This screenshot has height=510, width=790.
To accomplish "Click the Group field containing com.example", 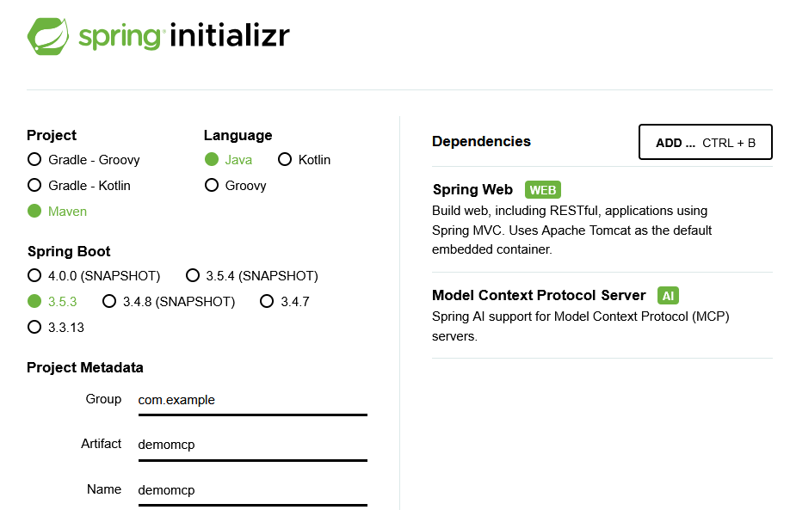I will [252, 400].
